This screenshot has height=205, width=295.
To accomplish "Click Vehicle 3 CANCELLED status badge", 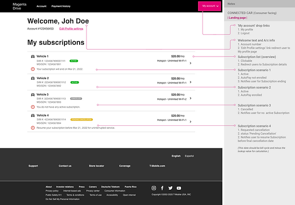I will click(76, 98).
